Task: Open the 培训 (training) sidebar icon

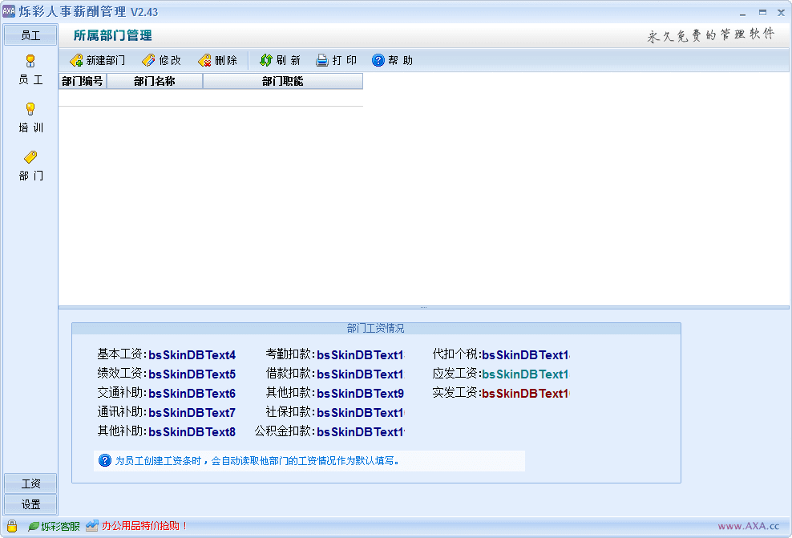Action: click(x=30, y=109)
